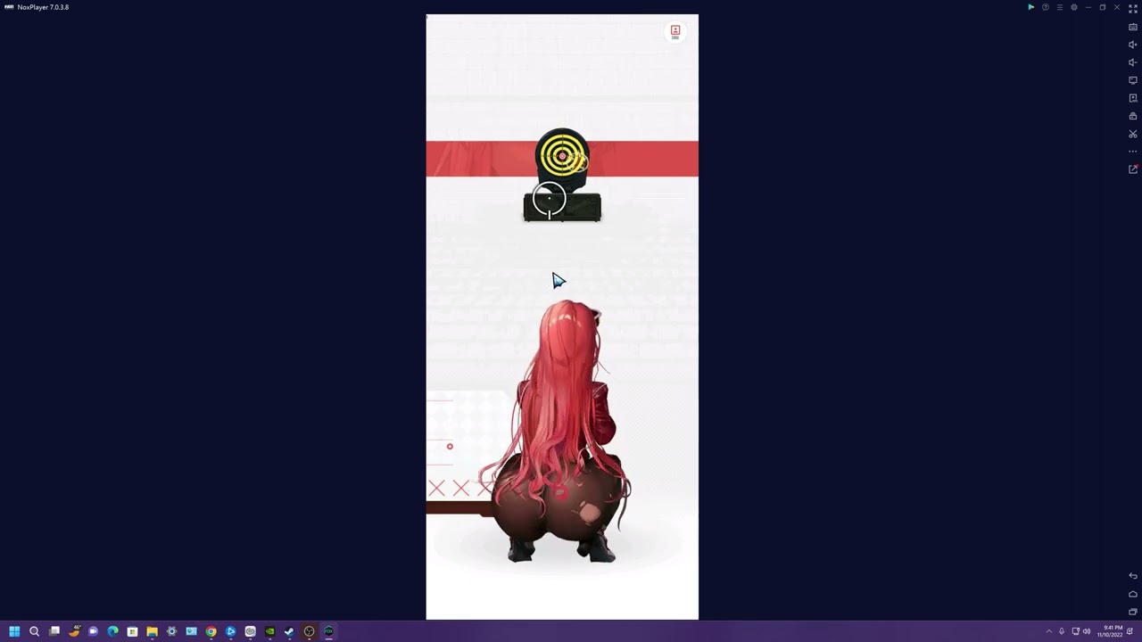Open Nox system settings gear

click(x=1074, y=7)
